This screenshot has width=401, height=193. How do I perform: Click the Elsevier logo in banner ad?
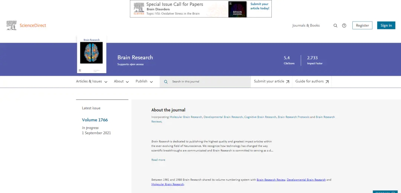pyautogui.click(x=139, y=9)
